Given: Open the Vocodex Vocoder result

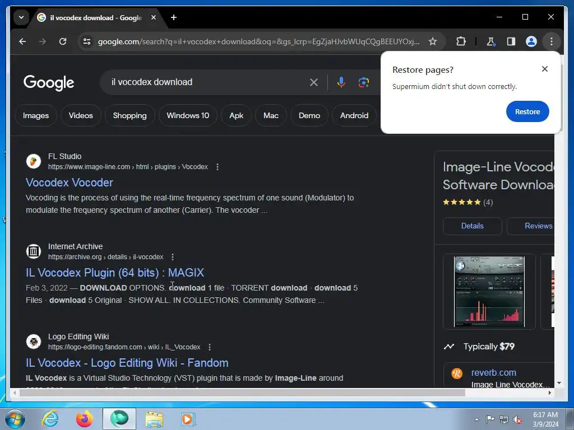Looking at the screenshot, I should 69,183.
